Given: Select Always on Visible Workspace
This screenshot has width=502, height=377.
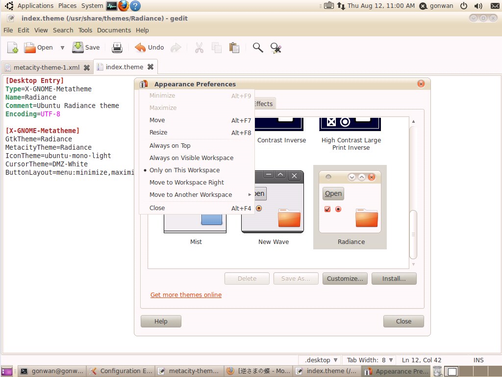Looking at the screenshot, I should [x=197, y=158].
